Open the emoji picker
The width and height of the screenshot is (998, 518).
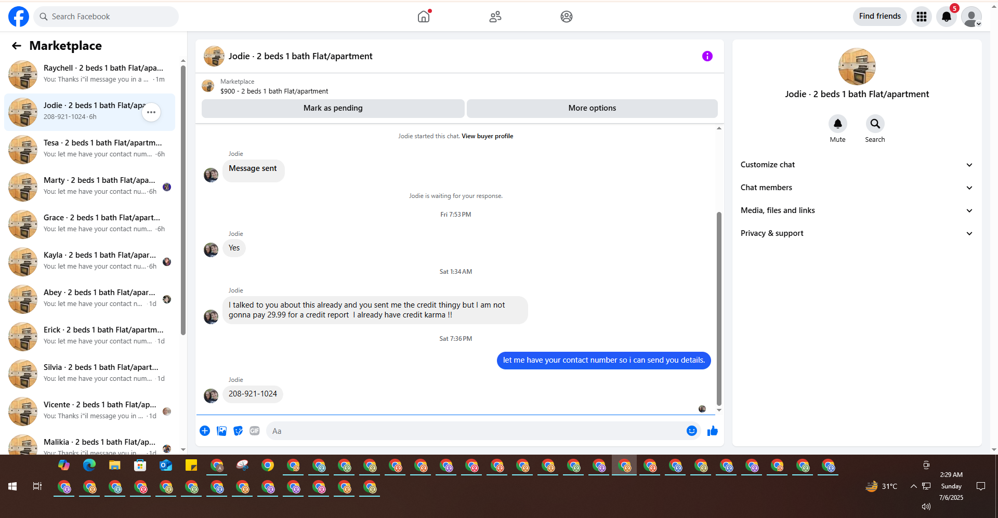(692, 431)
